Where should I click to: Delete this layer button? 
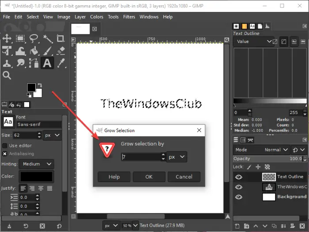302,226
